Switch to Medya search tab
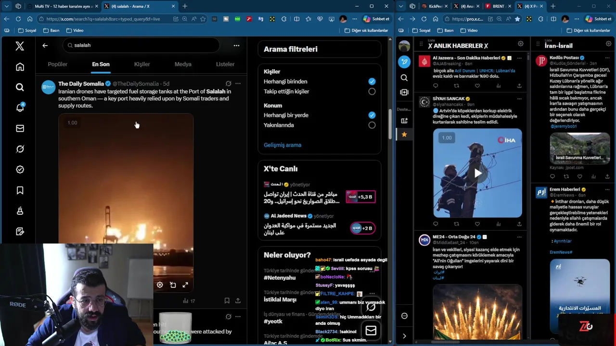Viewport: 616px width, 346px height. tap(183, 64)
